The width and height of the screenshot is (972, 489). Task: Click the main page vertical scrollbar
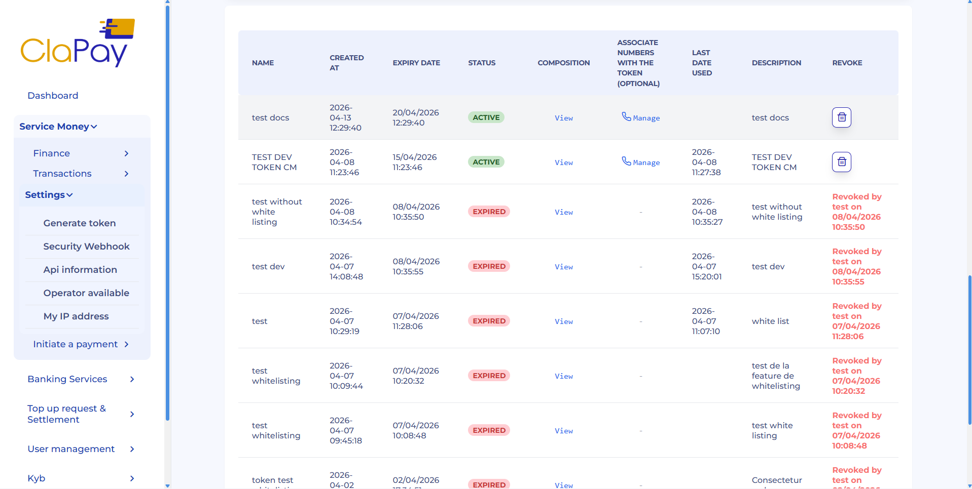[969, 349]
